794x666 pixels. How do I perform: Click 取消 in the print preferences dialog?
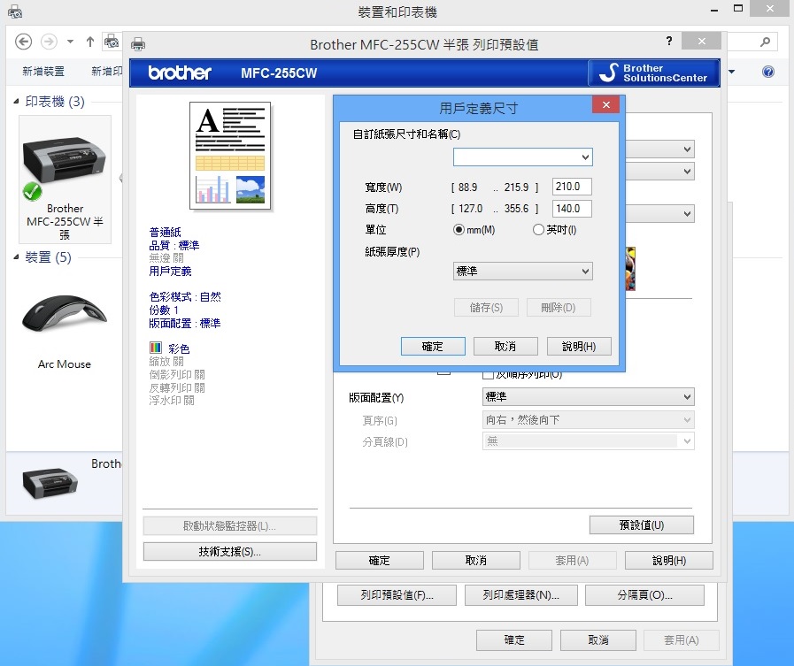click(476, 560)
